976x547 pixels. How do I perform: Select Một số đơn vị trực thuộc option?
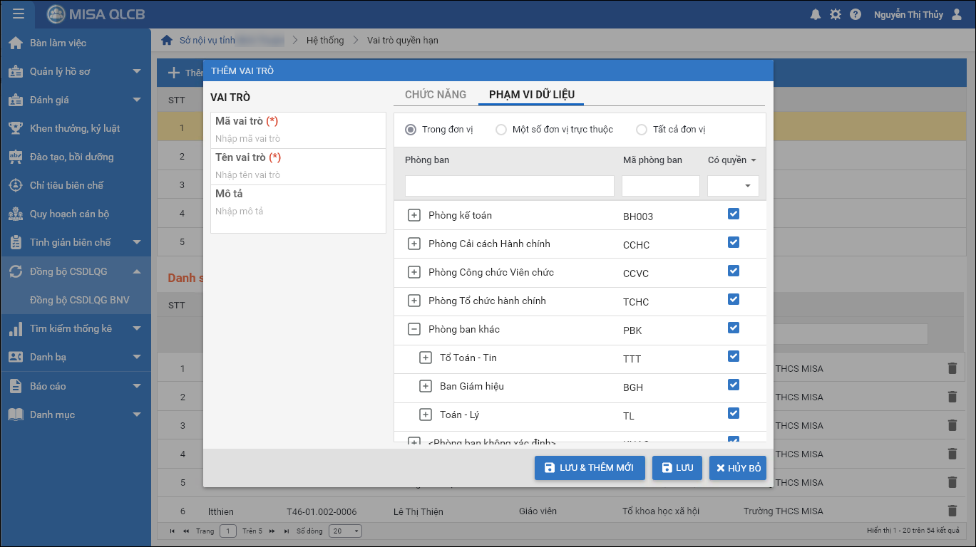coord(501,130)
